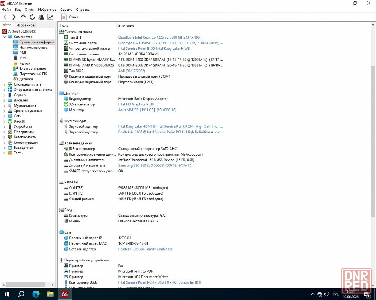Click the tree horizontal scrollbar right arrow
The image size is (376, 300).
[53, 285]
